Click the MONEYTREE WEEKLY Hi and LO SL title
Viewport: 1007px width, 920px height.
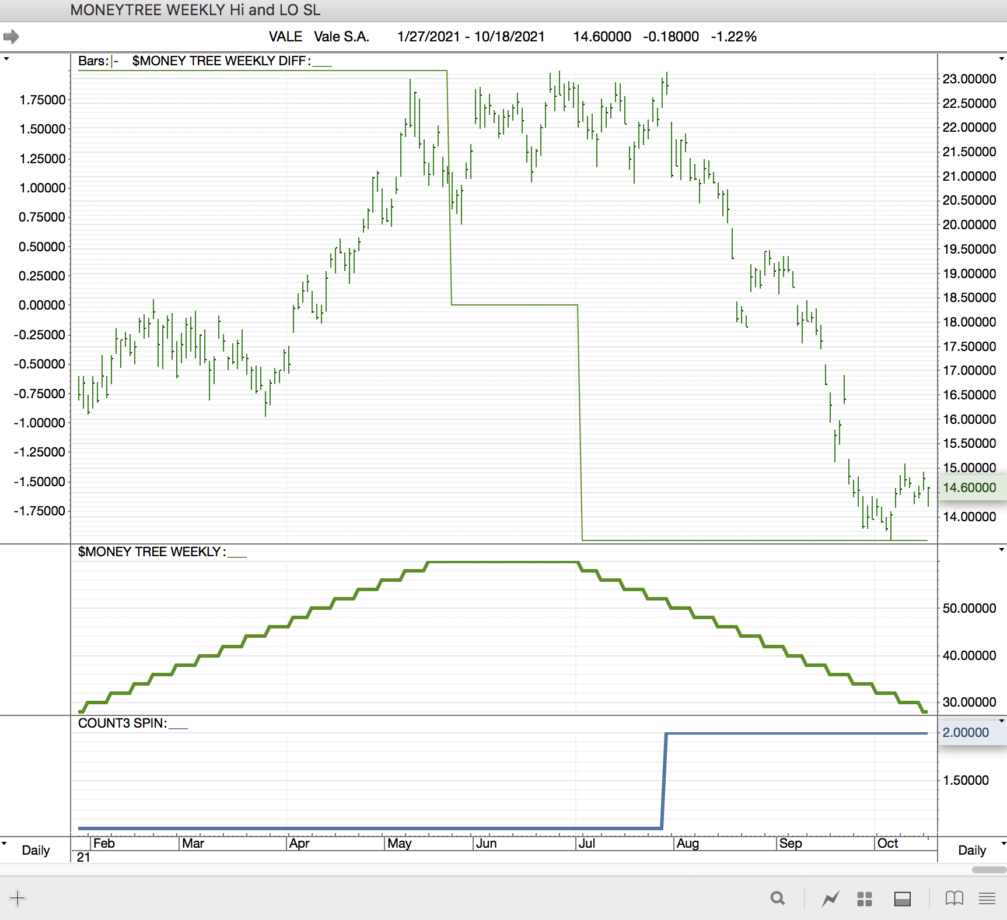[195, 10]
